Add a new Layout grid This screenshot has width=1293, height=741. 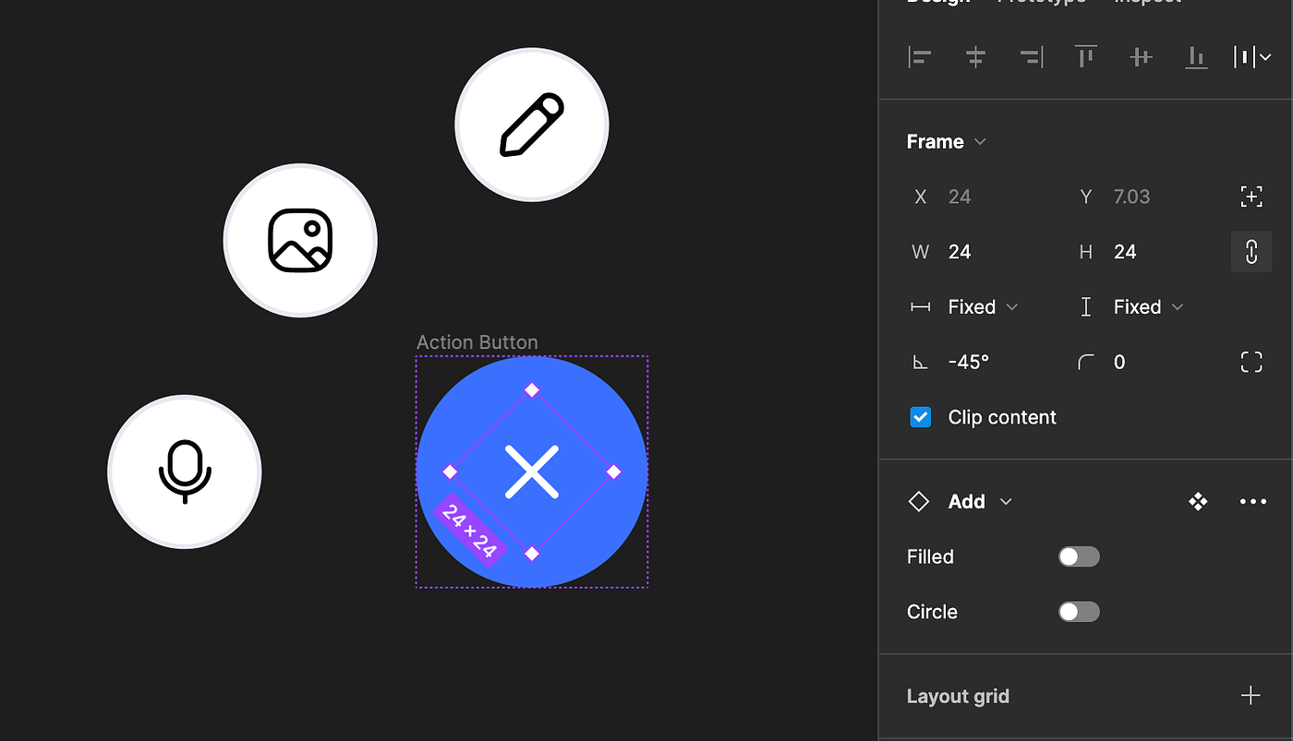pos(1251,695)
